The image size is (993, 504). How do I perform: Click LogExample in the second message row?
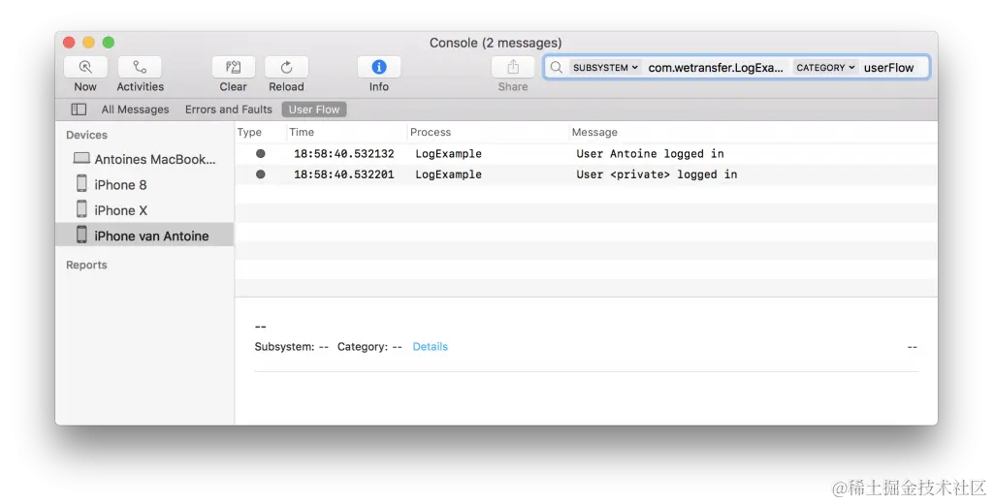[x=448, y=174]
